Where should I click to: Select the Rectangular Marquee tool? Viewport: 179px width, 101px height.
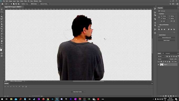tap(2, 12)
